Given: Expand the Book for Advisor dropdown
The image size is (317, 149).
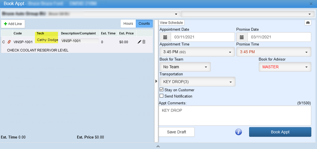Looking at the screenshot, I should 285,67.
